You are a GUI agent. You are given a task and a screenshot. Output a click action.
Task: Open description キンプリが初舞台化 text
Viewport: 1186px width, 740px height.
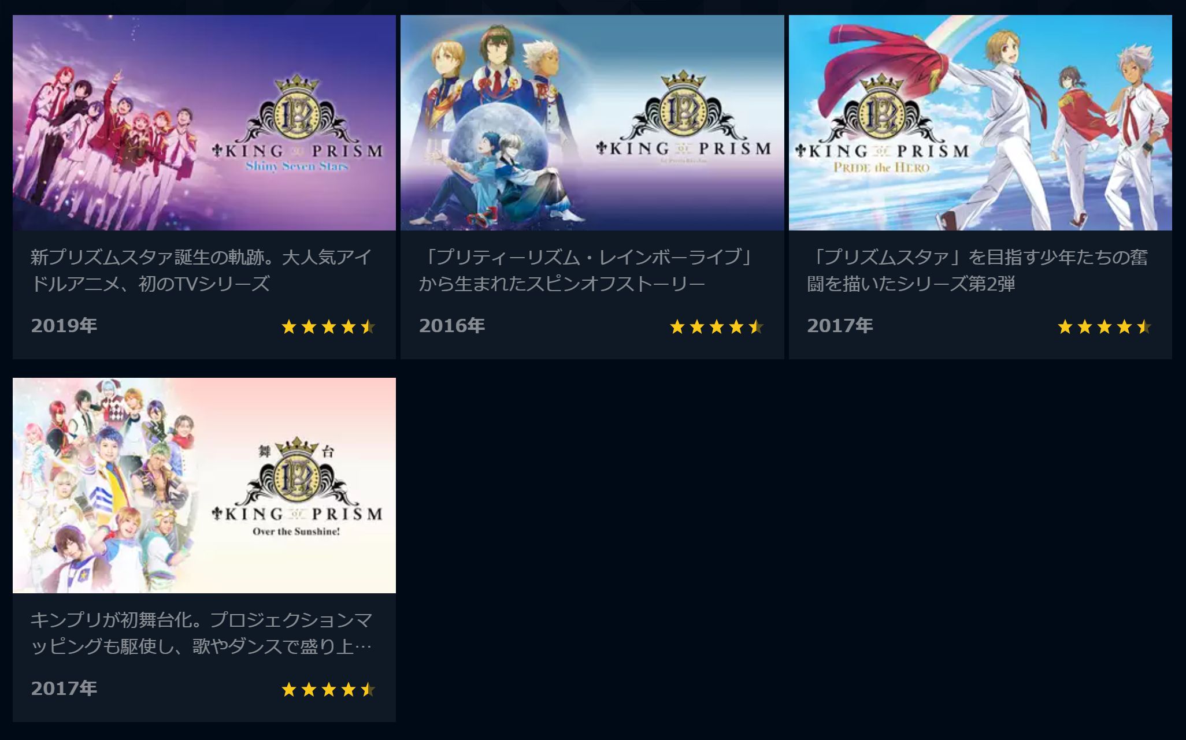[x=201, y=633]
